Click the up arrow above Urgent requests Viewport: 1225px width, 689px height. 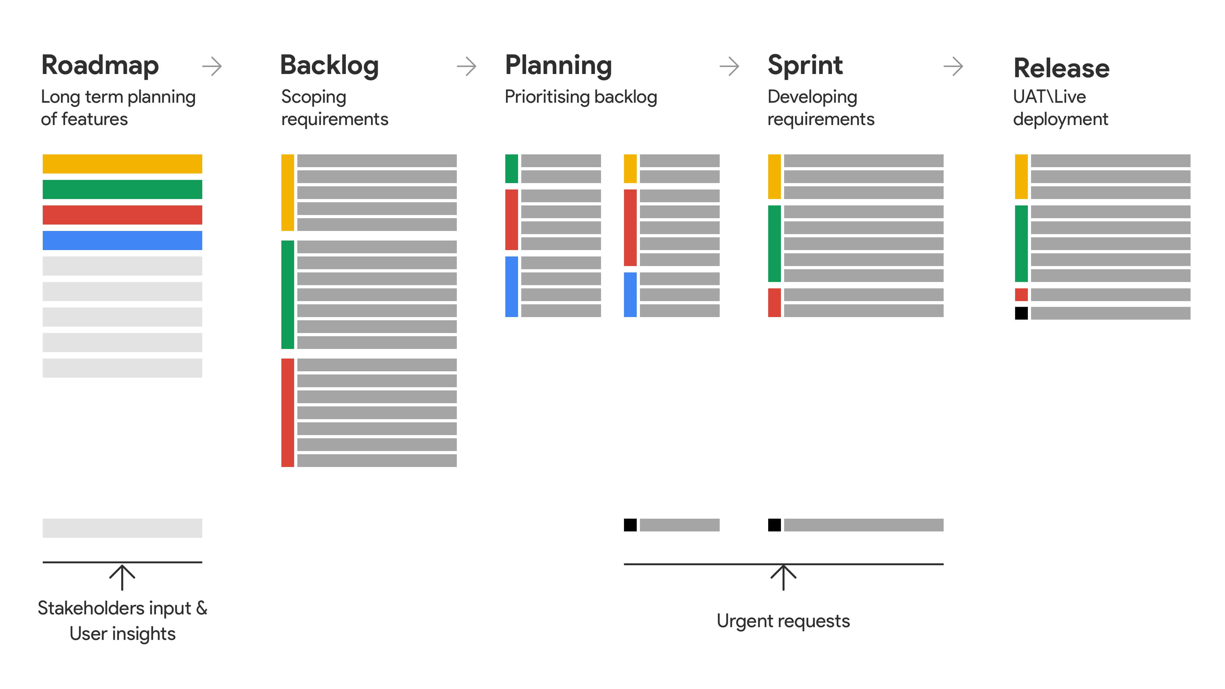click(783, 577)
